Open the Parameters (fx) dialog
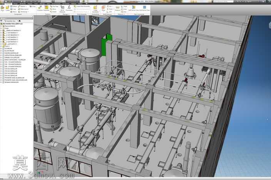The height and width of the screenshot is (180, 271). [x=69, y=8]
